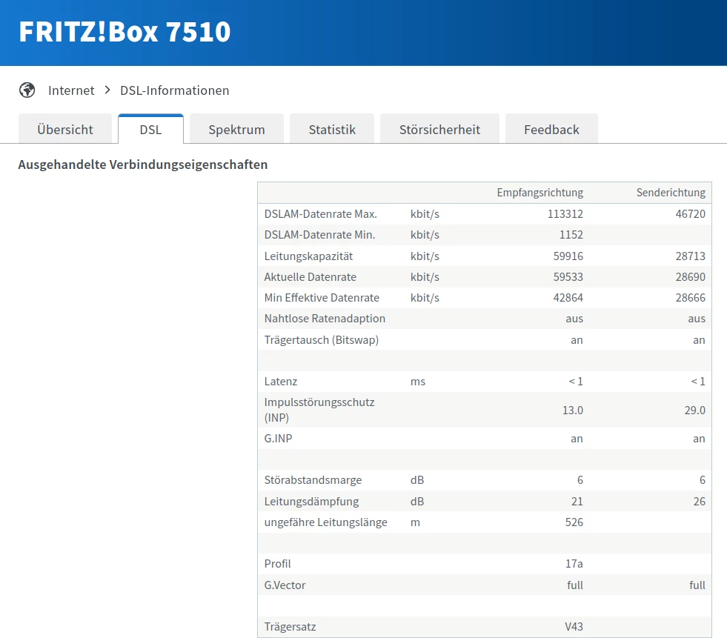This screenshot has height=638, width=727.
Task: Go to the Statistik tab
Action: click(x=332, y=130)
